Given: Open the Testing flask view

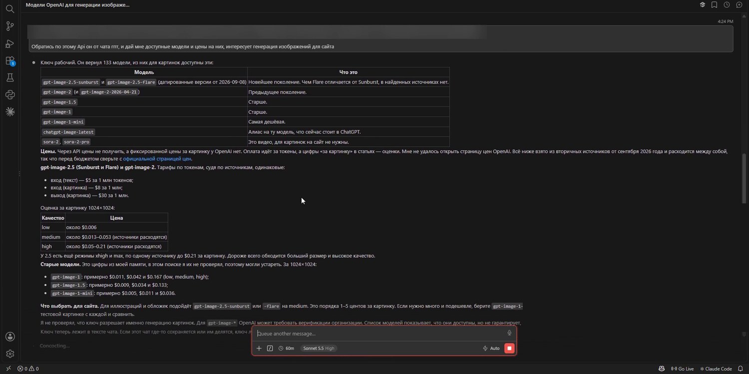Looking at the screenshot, I should [x=9, y=78].
